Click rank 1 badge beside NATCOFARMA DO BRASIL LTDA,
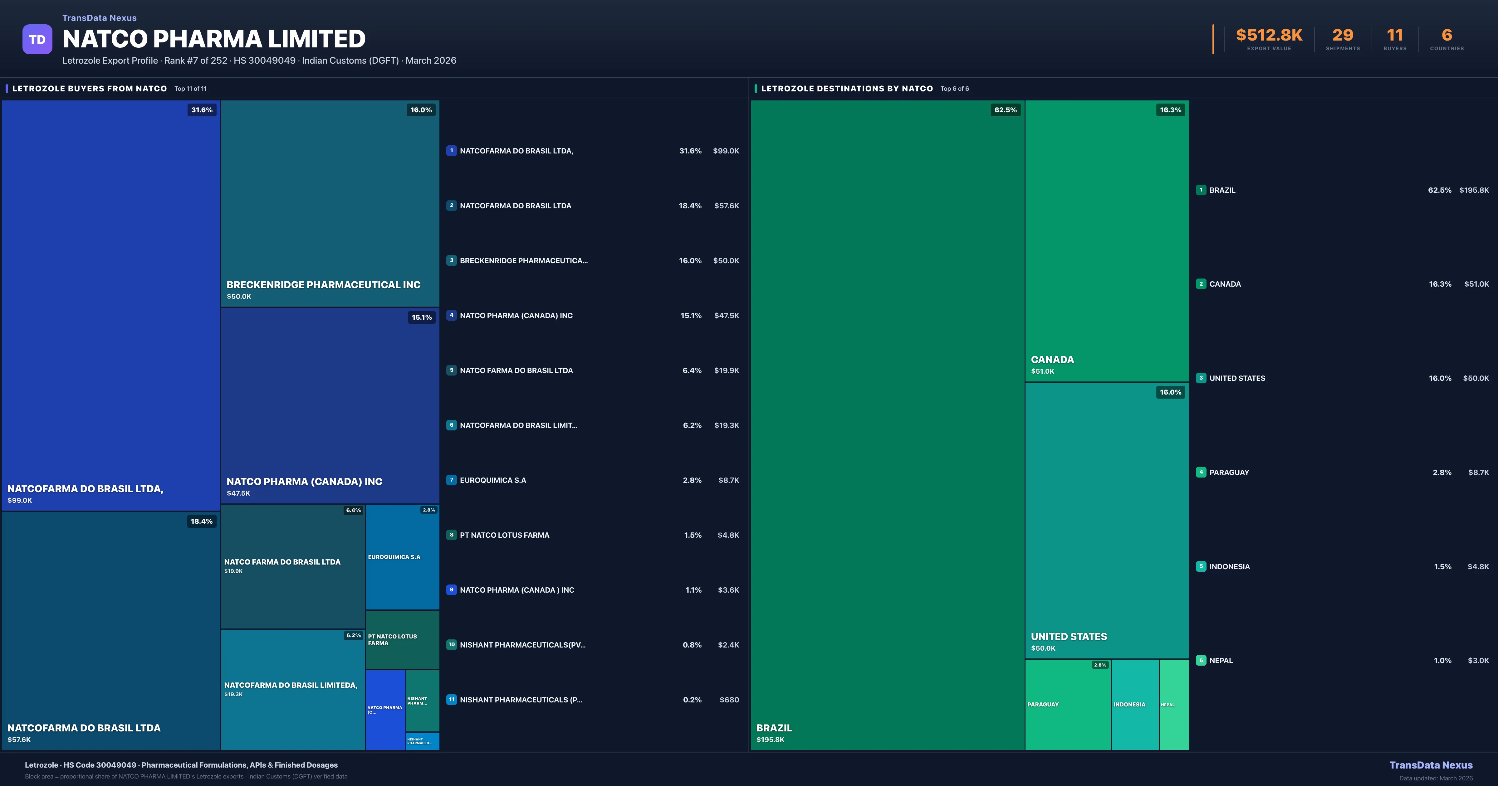 (451, 151)
